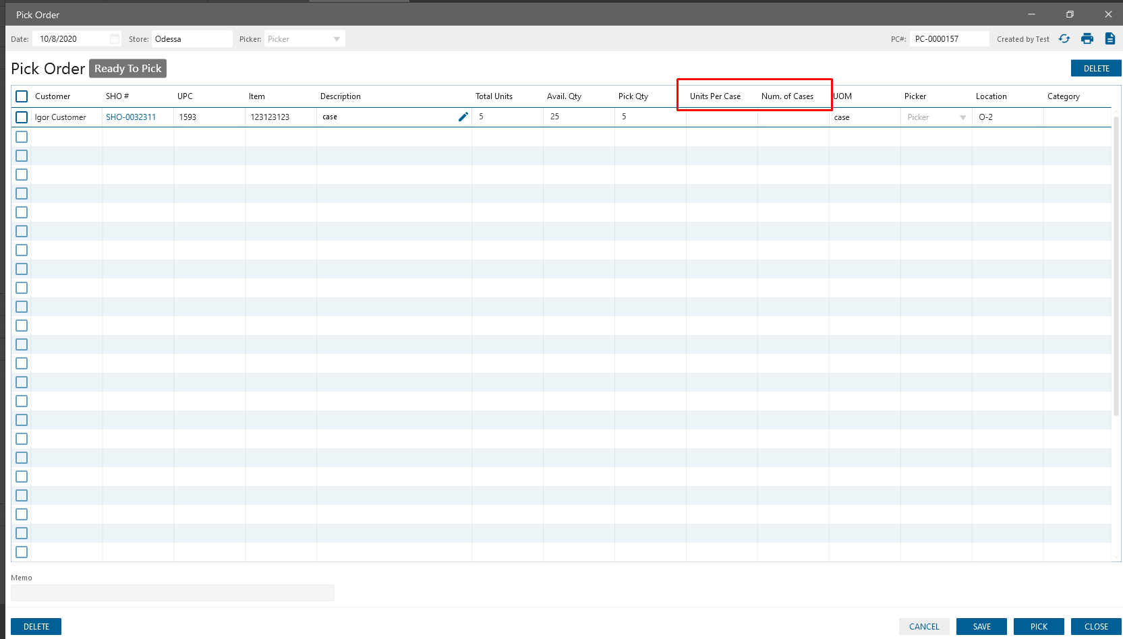Select the Item cell 123123123
The height and width of the screenshot is (639, 1123).
(281, 117)
